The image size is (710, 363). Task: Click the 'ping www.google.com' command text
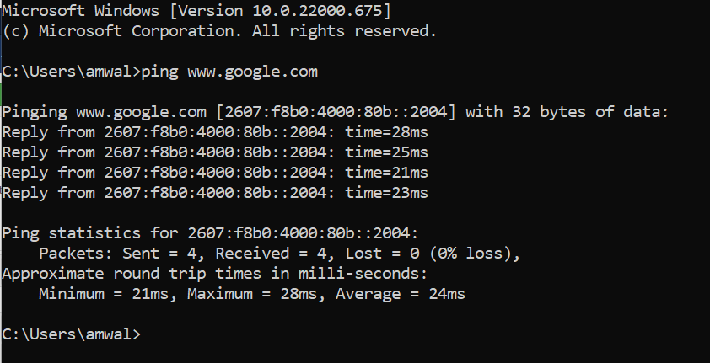click(229, 72)
